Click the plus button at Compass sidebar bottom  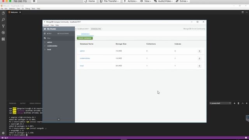click(59, 119)
